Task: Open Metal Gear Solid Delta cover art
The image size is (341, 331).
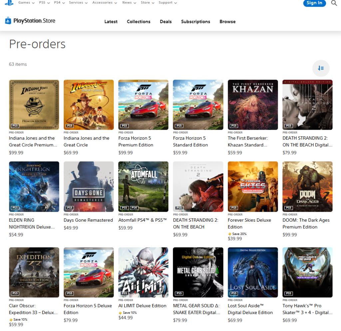Action: pyautogui.click(x=198, y=272)
